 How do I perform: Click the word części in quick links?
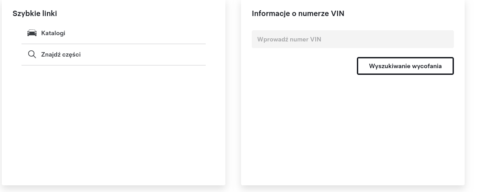pyautogui.click(x=71, y=55)
